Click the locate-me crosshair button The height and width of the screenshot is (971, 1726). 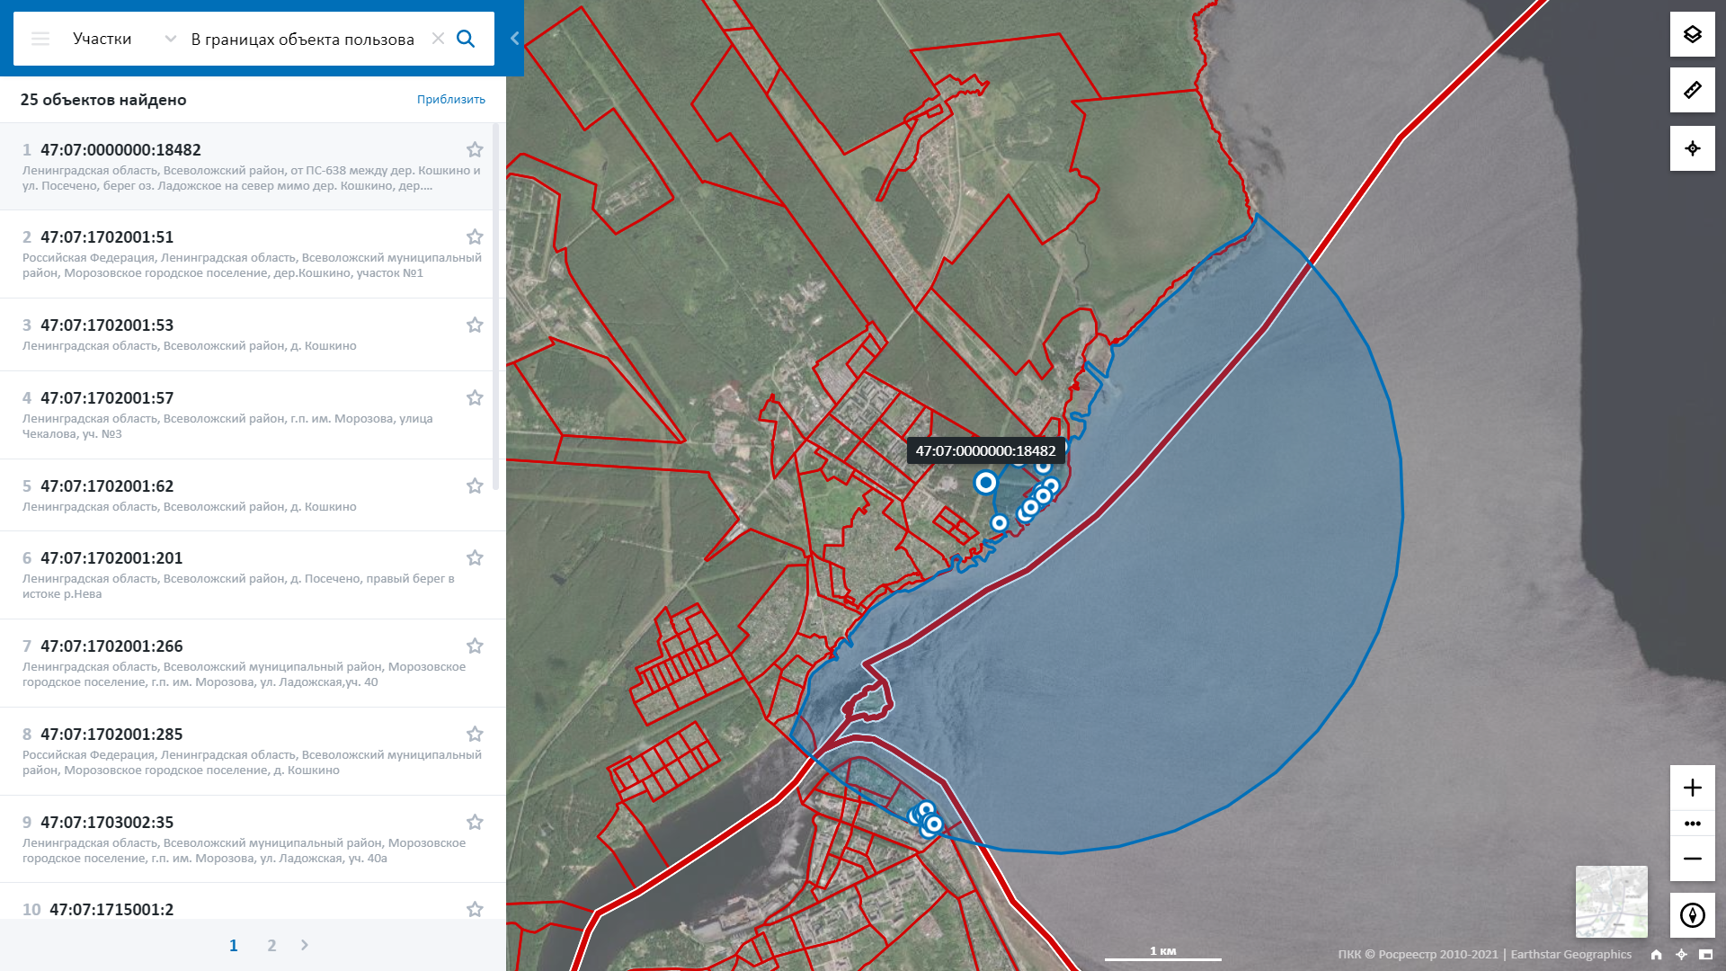(1692, 148)
